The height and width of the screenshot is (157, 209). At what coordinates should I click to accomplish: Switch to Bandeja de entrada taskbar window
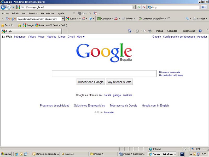[x=46, y=154]
